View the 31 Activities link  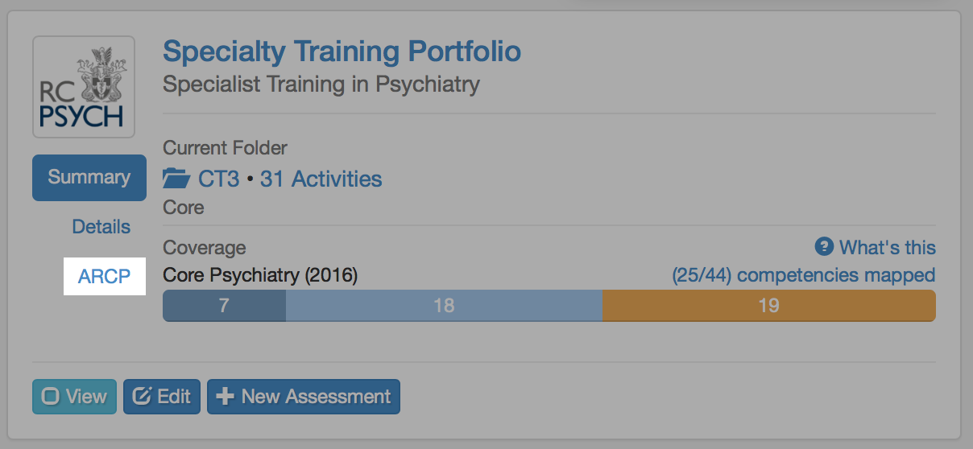point(321,179)
